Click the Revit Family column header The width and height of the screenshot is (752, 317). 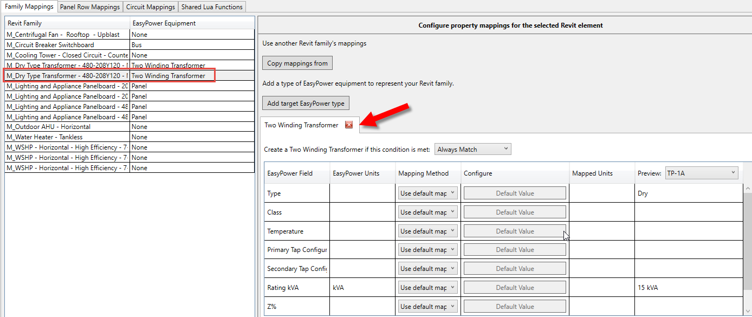[67, 23]
